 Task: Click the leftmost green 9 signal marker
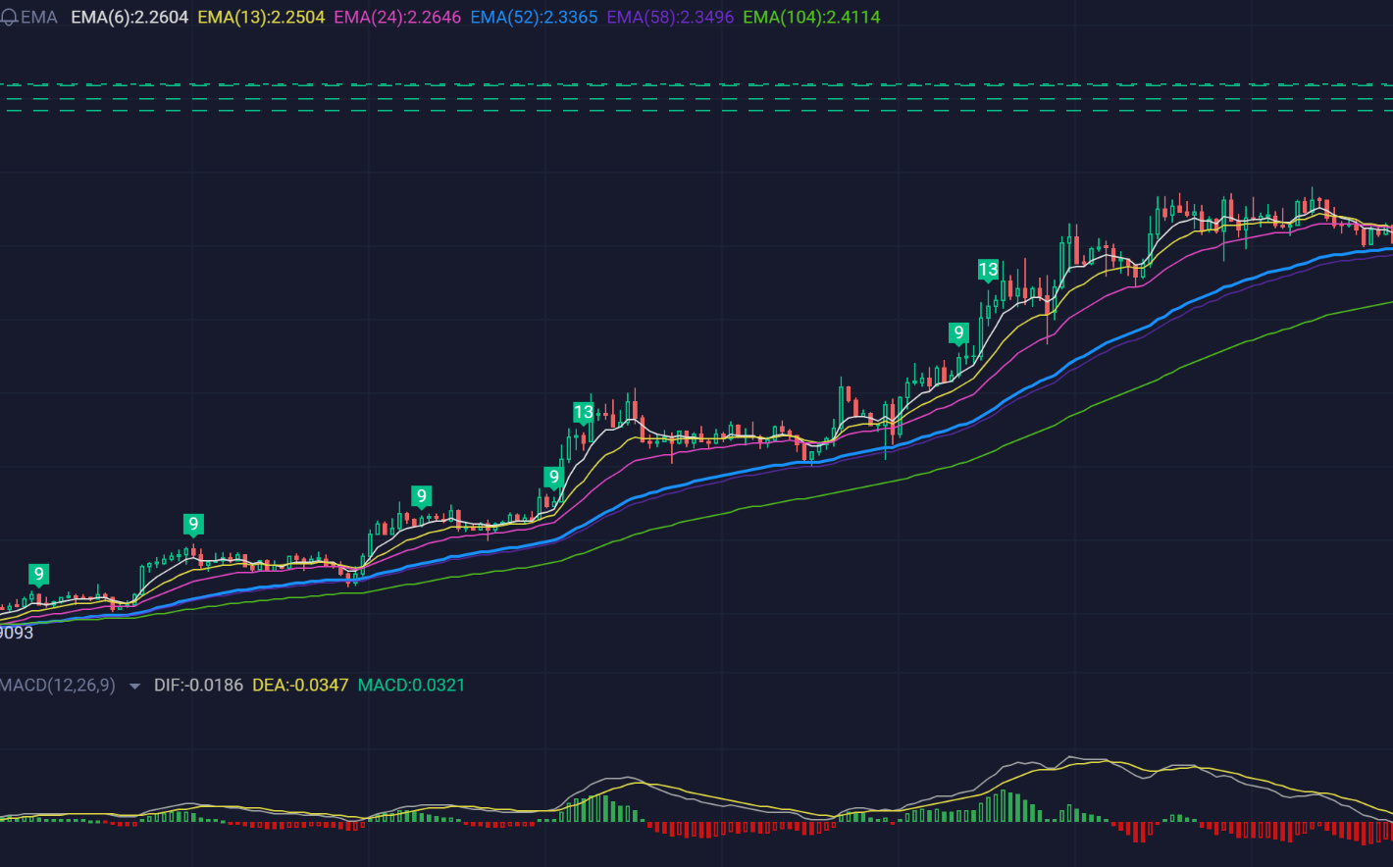(38, 575)
